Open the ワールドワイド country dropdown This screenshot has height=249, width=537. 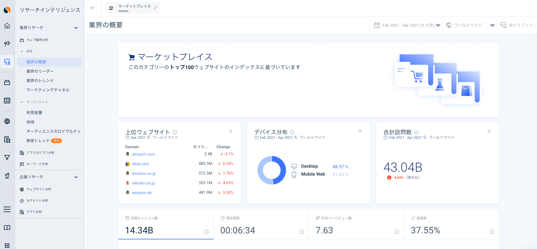(x=470, y=25)
